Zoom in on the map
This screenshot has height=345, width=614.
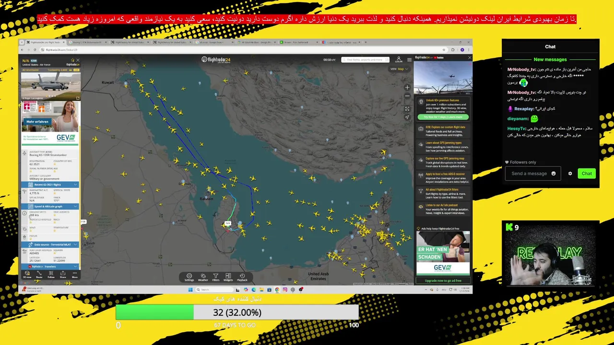[x=407, y=87]
